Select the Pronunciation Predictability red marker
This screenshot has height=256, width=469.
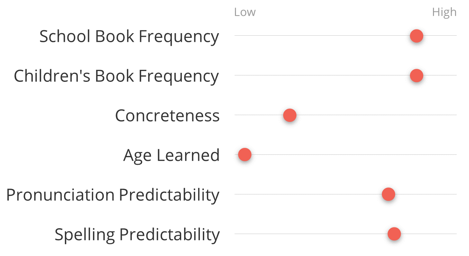pyautogui.click(x=388, y=194)
